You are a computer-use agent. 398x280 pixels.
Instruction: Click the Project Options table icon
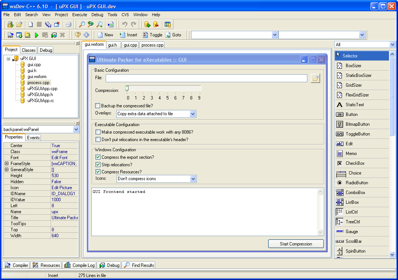tap(167, 24)
